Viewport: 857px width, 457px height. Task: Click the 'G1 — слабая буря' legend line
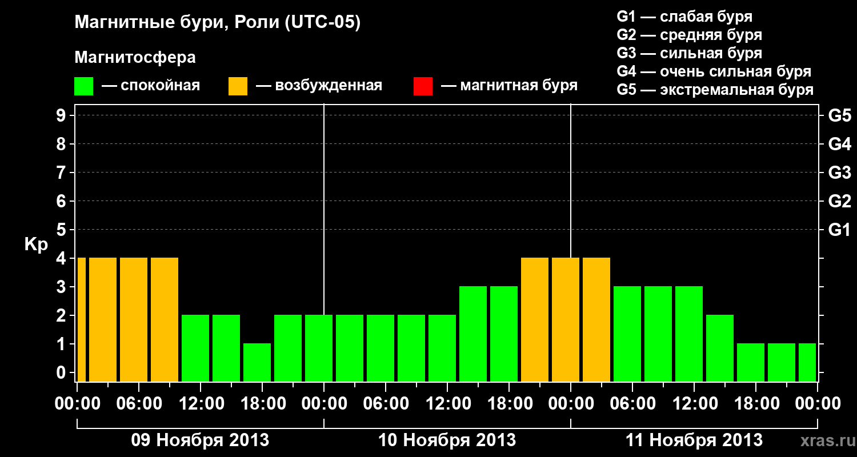[x=684, y=17]
